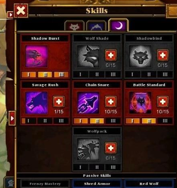Click the Battle Standard banner icon
177x188 pixels.
pyautogui.click(x=140, y=103)
